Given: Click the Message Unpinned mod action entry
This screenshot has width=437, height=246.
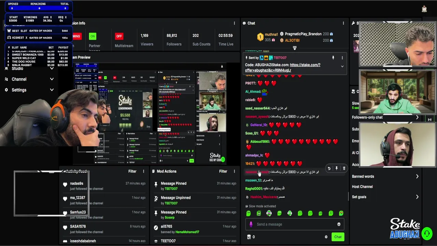Looking at the screenshot, I should [195, 200].
